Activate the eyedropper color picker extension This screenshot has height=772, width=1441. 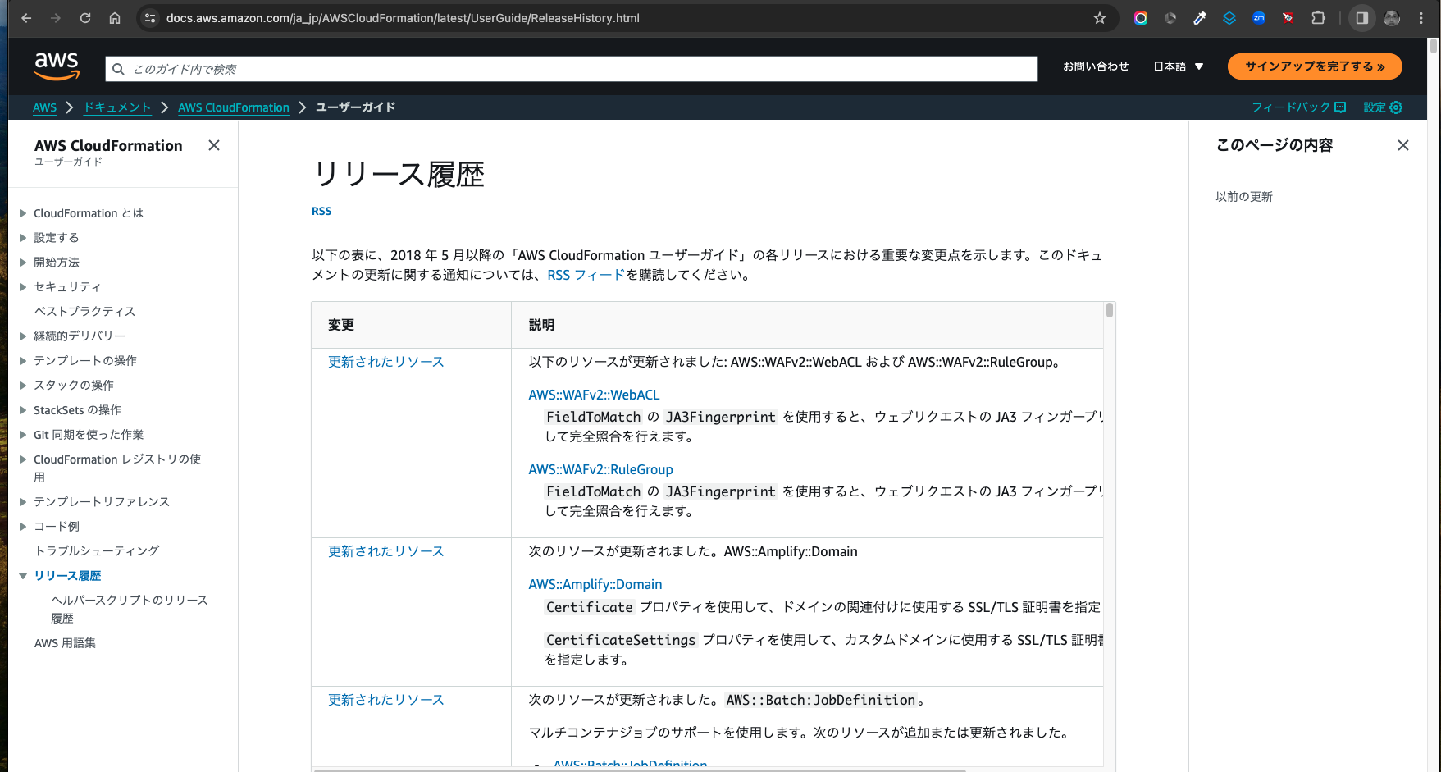point(1200,18)
